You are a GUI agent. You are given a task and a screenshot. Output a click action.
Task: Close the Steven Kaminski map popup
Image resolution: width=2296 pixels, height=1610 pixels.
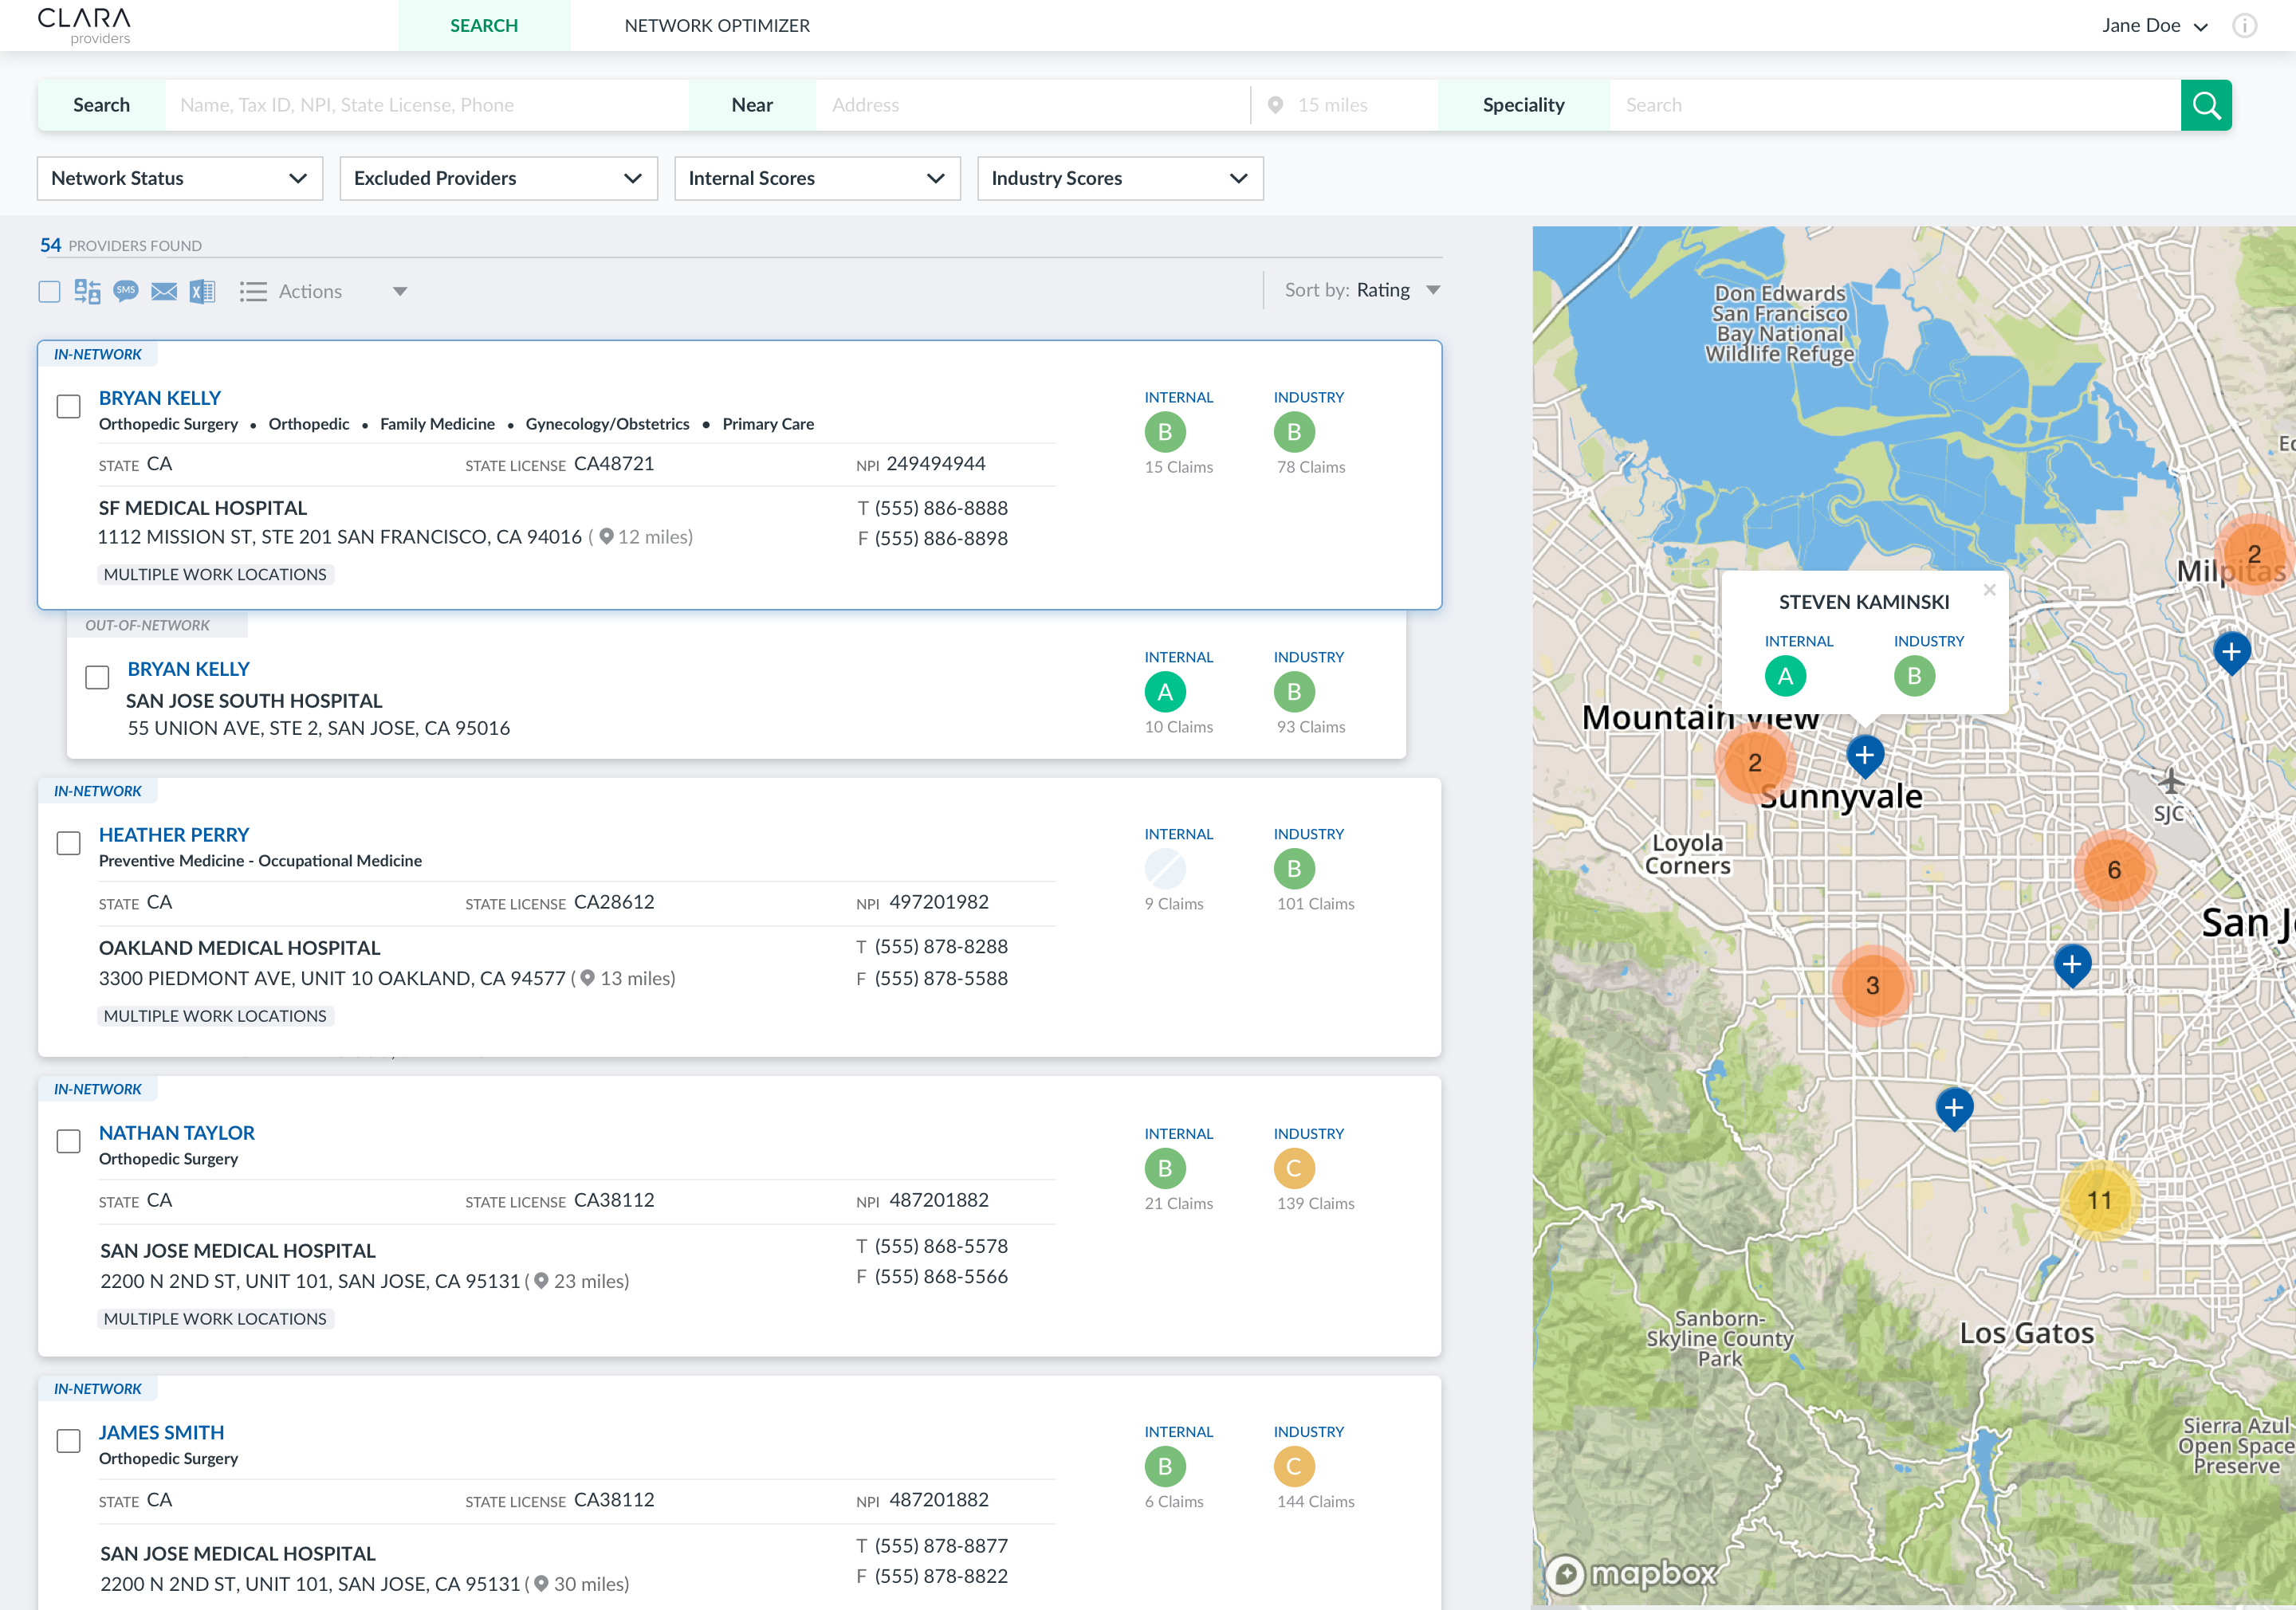(x=1990, y=590)
